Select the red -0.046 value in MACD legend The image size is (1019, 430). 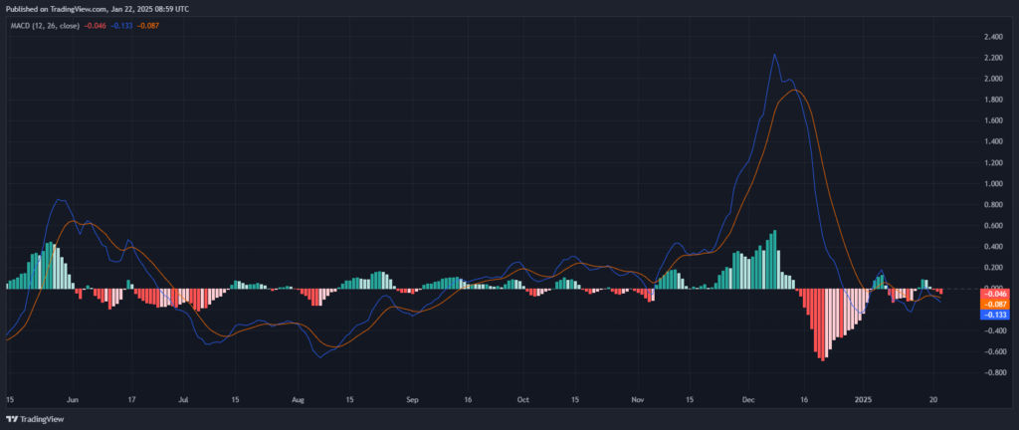click(x=95, y=25)
